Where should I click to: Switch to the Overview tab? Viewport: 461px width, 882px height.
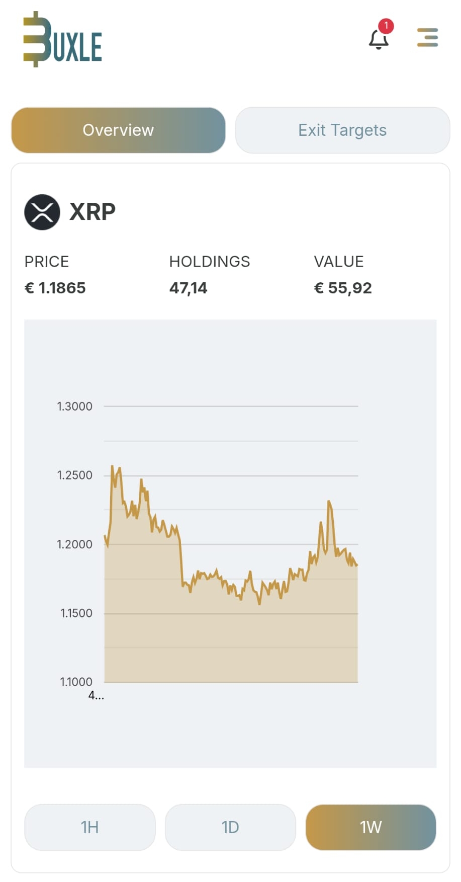118,130
